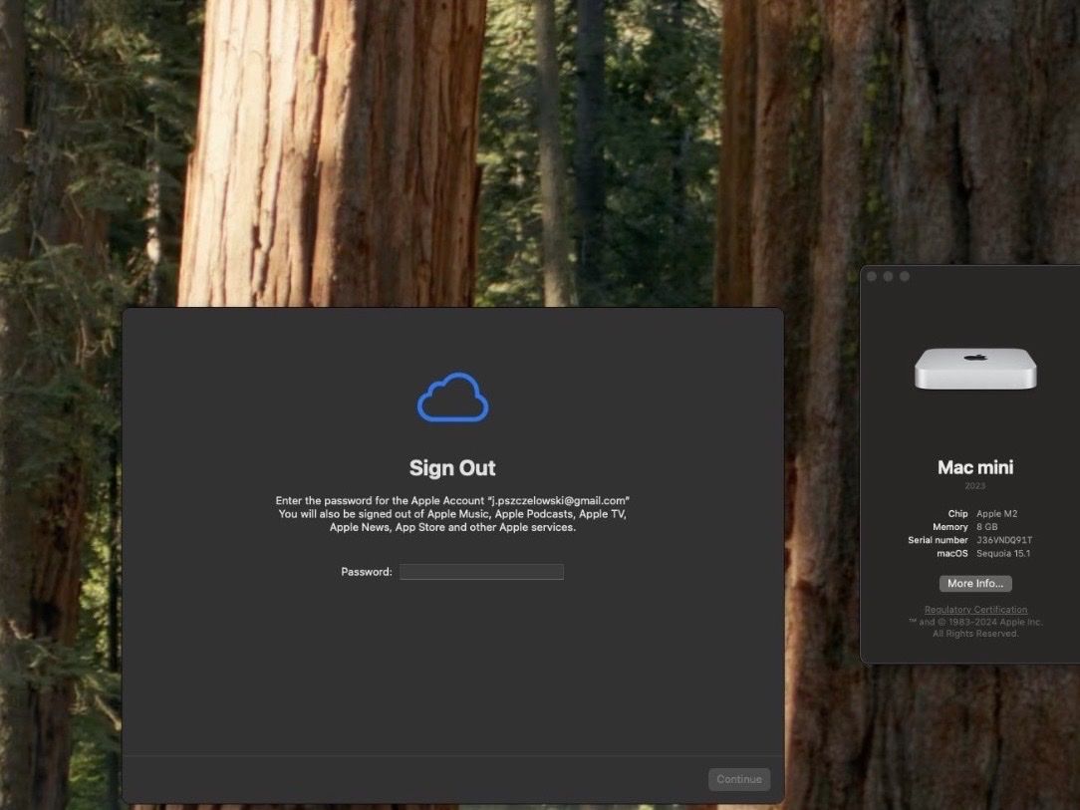Click the Mac mini title text
The width and height of the screenshot is (1080, 810).
[975, 467]
